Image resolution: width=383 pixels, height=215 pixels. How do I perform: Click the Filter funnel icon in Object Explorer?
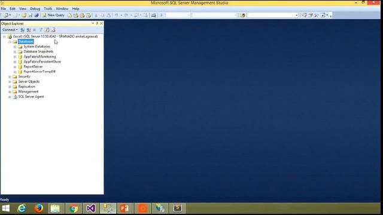pyautogui.click(x=41, y=30)
